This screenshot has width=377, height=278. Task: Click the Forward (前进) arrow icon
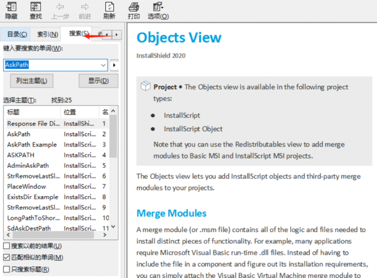(x=83, y=7)
